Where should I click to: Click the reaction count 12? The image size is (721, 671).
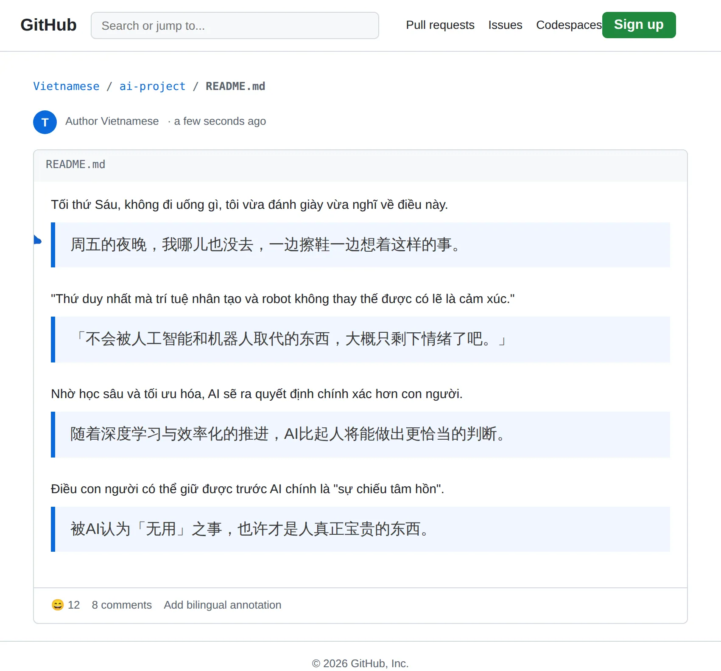74,605
